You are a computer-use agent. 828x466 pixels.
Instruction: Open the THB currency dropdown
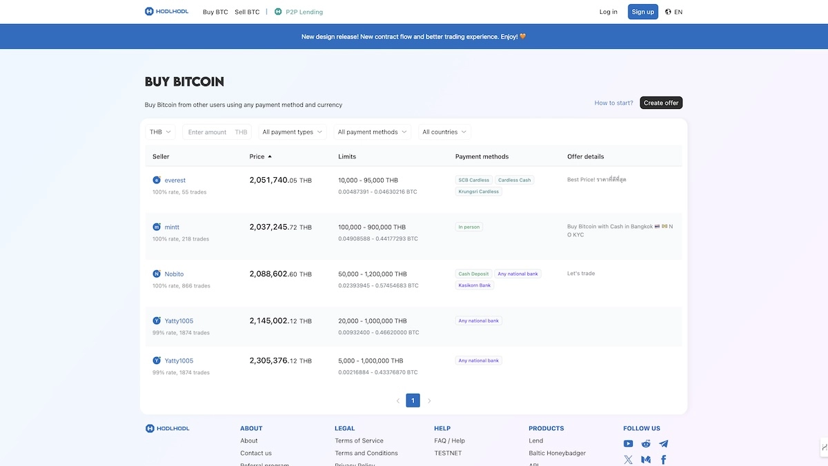[160, 132]
